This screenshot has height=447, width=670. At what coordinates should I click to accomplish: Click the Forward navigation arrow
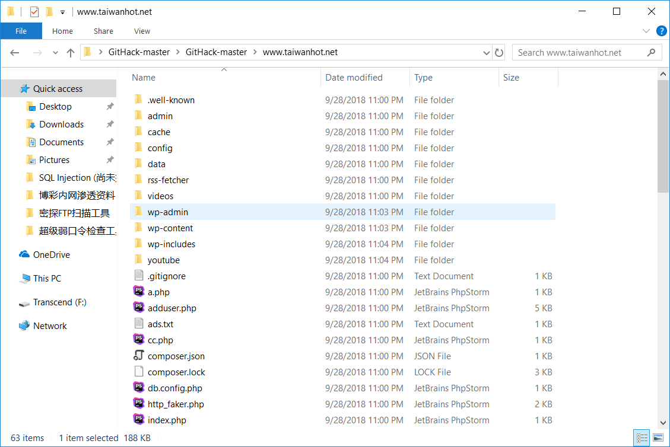coord(37,53)
